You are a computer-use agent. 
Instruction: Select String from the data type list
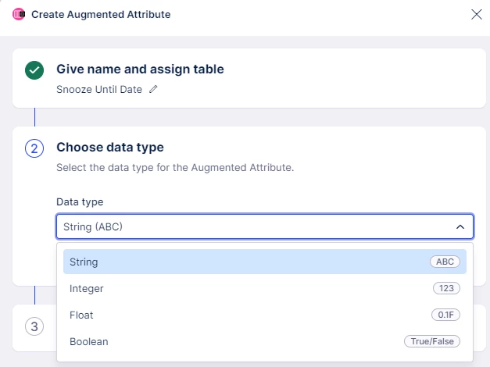[x=84, y=262]
